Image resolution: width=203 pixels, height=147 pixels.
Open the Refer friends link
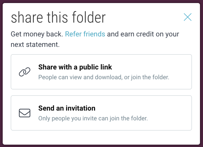85,34
